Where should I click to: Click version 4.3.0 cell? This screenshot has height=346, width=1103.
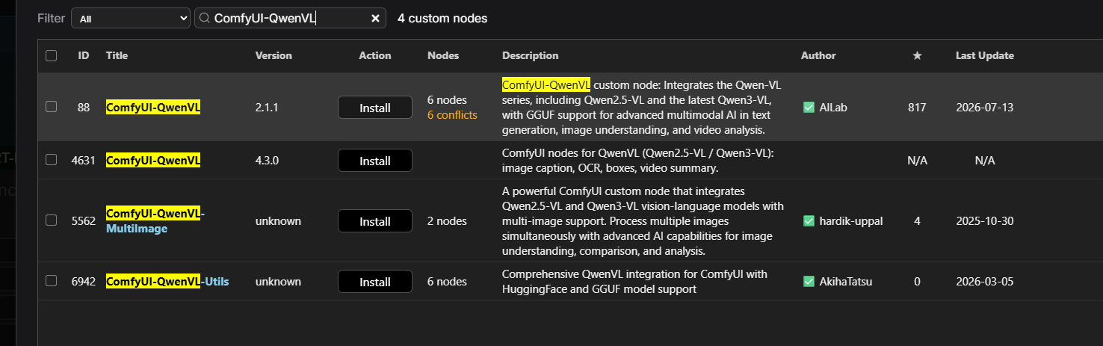(x=268, y=161)
